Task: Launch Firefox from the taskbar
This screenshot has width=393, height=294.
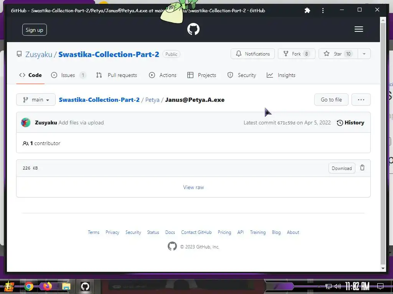Action: point(47,286)
